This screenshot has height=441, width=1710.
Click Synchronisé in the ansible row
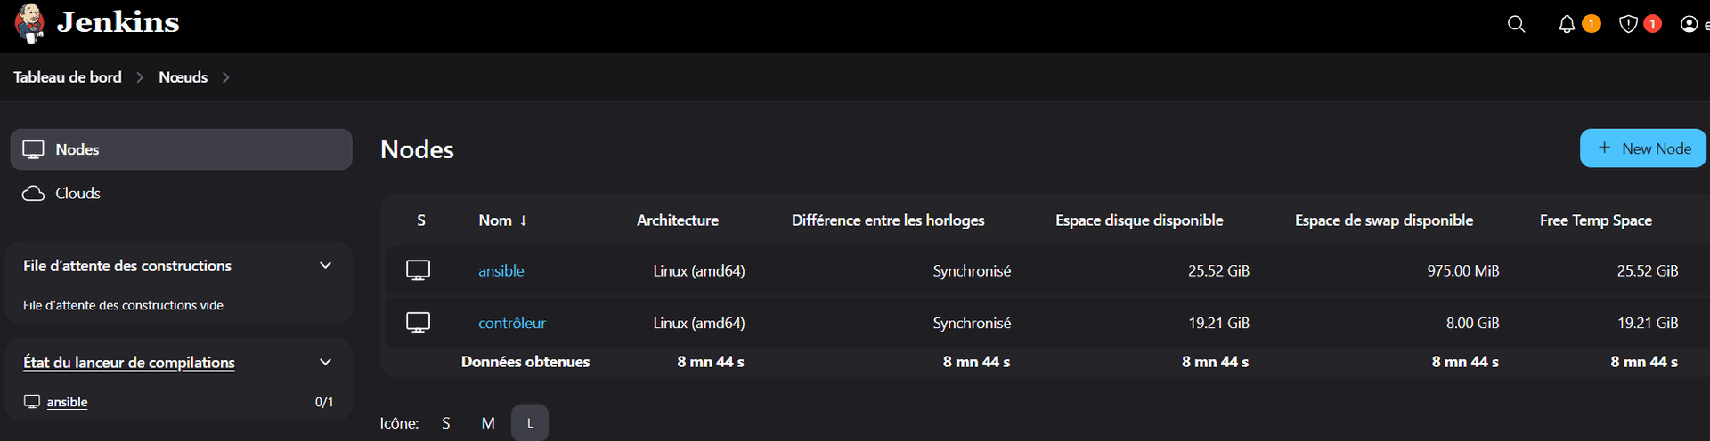point(972,270)
